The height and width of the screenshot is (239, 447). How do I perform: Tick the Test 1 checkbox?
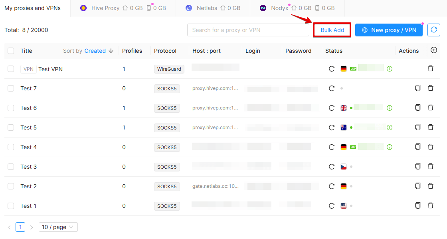pos(11,205)
